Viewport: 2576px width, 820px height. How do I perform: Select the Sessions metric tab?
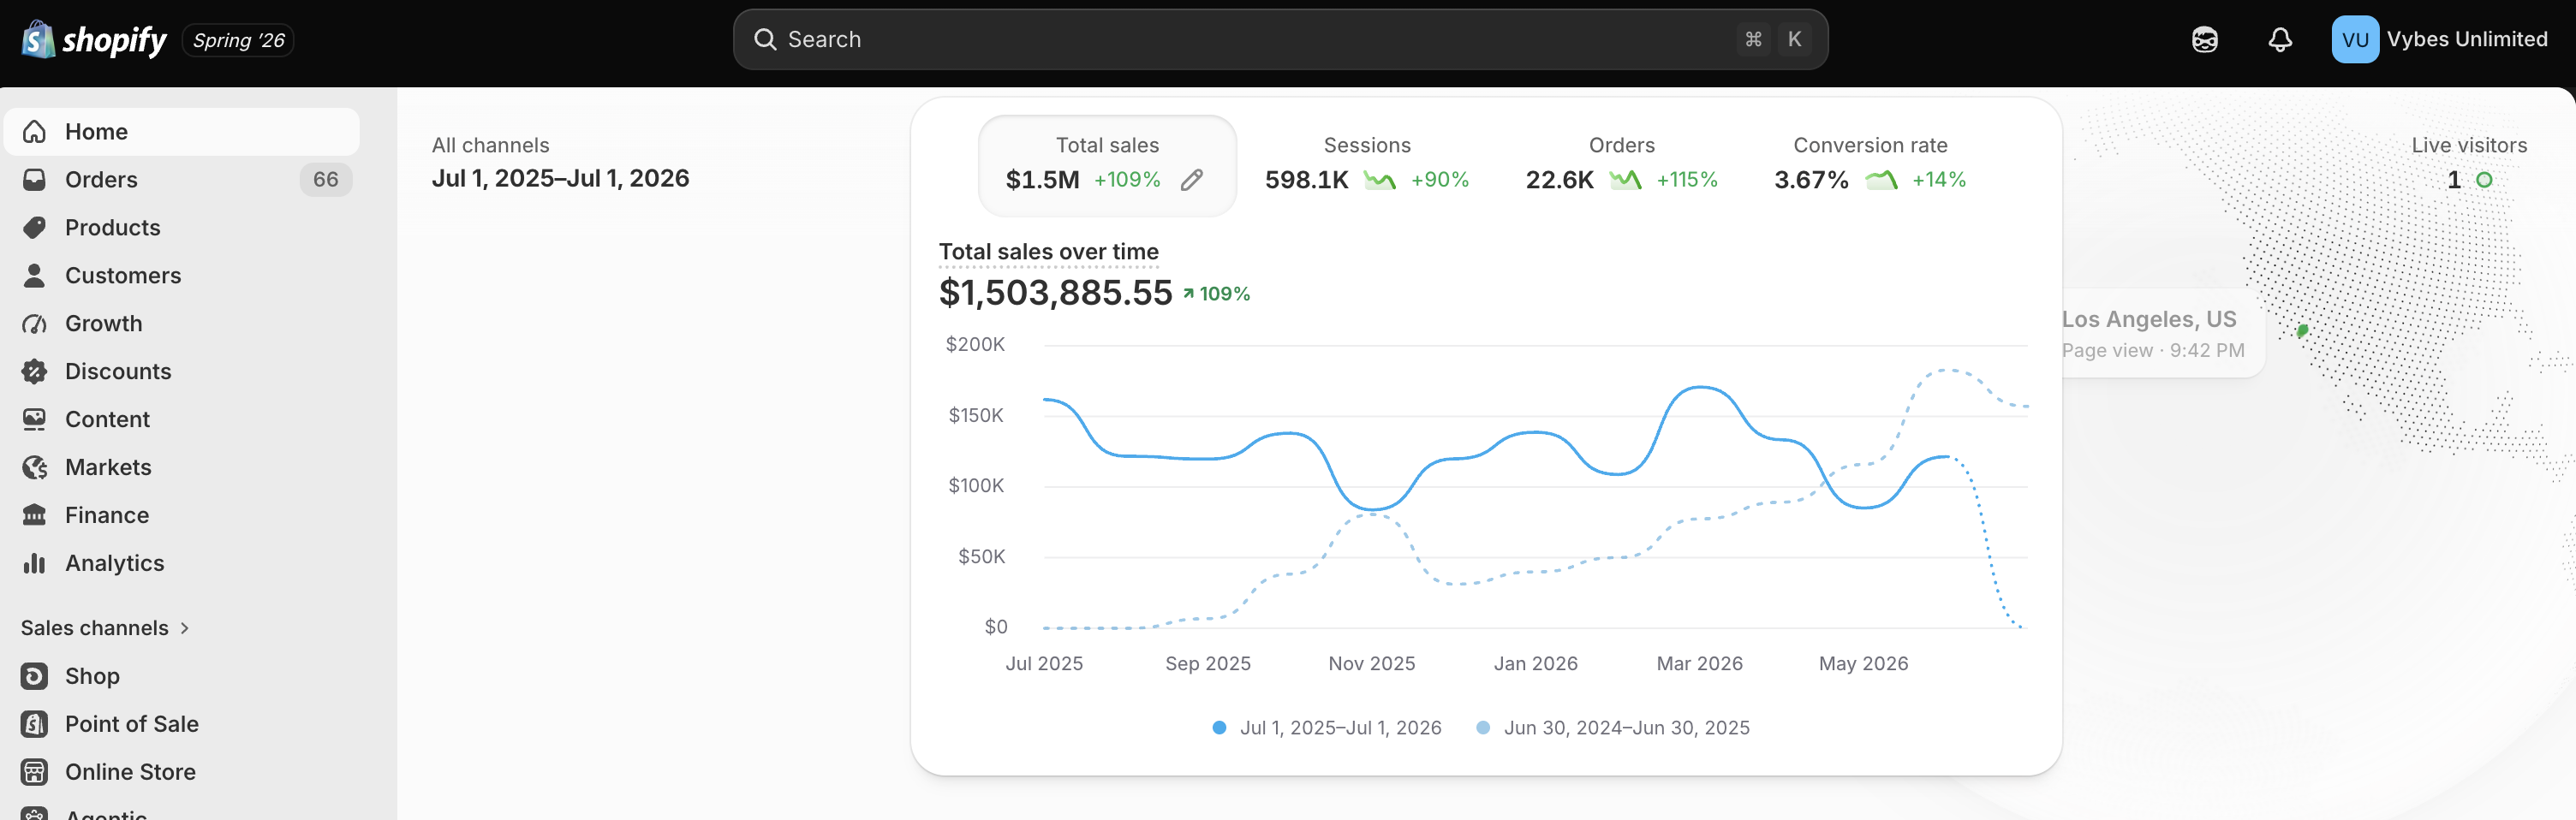coord(1367,164)
